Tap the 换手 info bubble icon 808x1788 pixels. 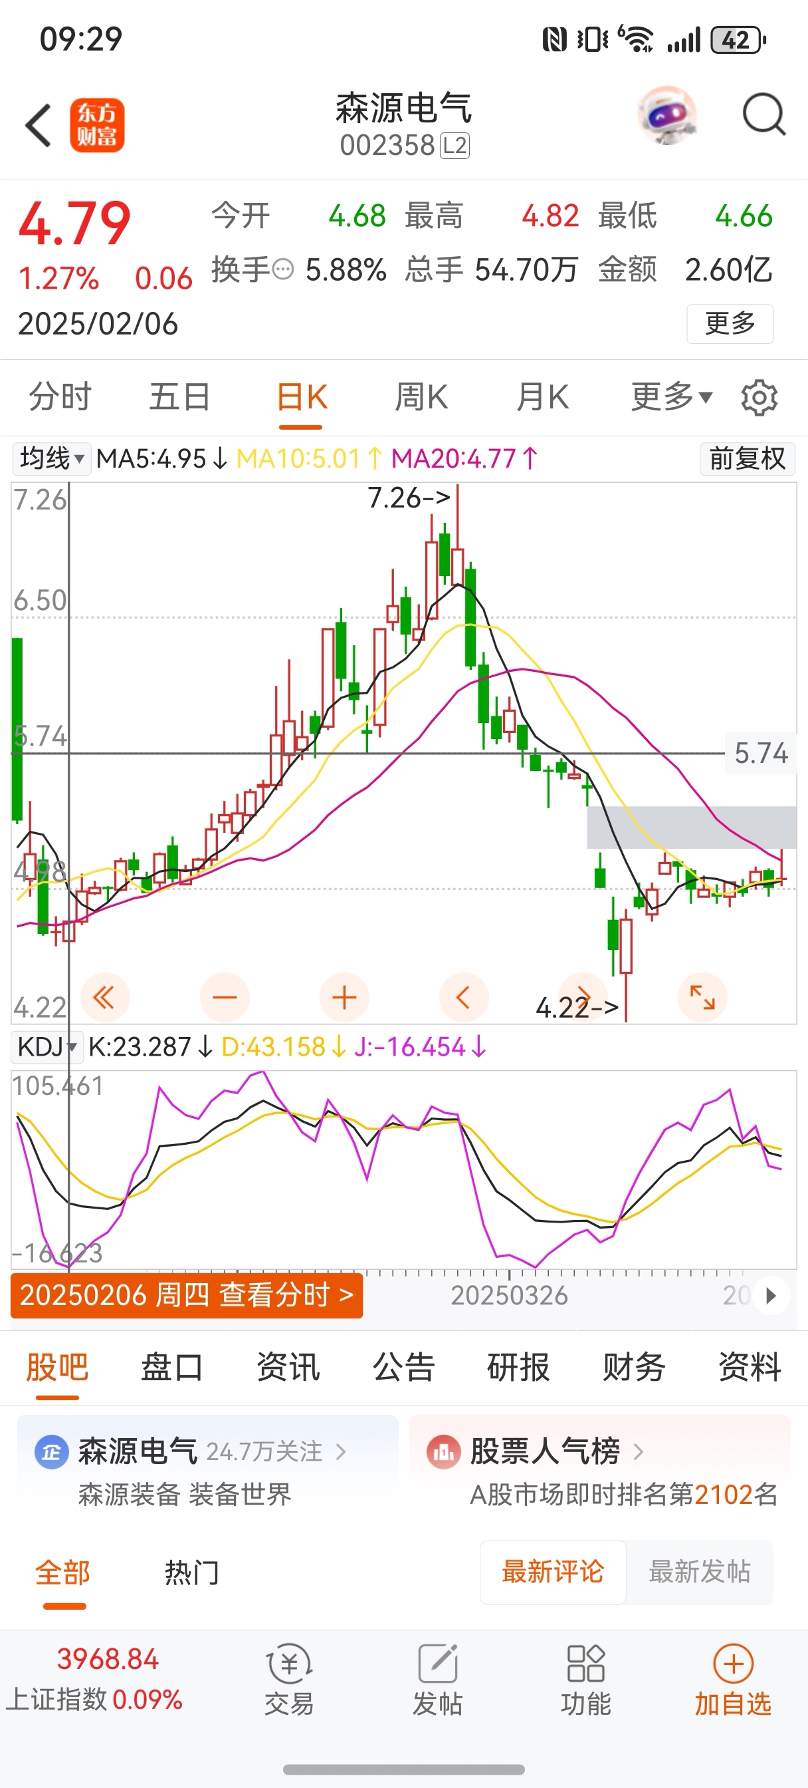283,269
